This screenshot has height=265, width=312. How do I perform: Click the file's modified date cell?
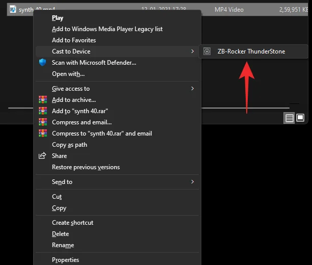(x=164, y=9)
